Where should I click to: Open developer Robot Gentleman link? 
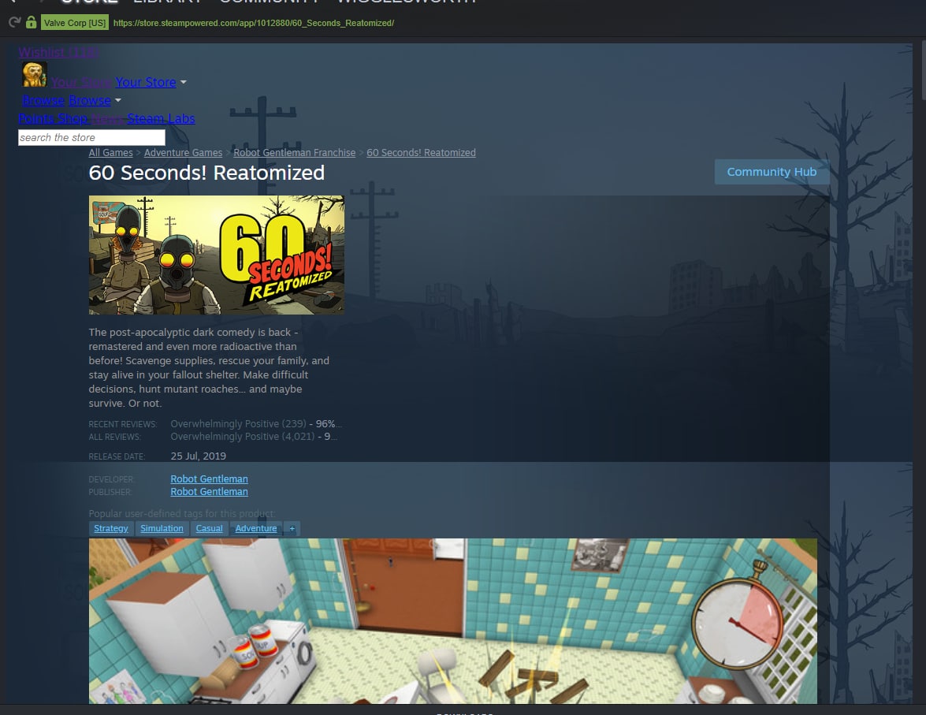coord(209,479)
